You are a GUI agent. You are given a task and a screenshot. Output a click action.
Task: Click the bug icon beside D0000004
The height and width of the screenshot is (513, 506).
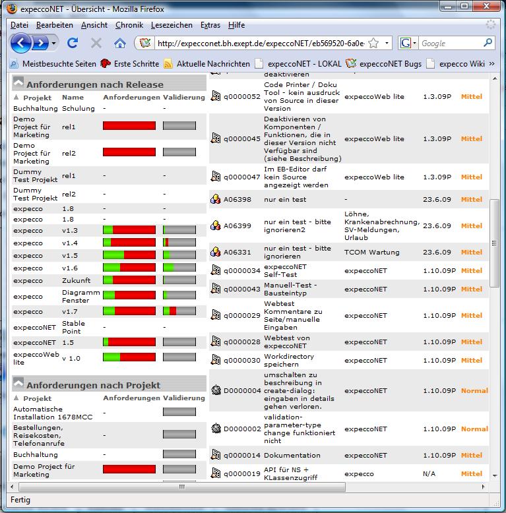coord(215,391)
